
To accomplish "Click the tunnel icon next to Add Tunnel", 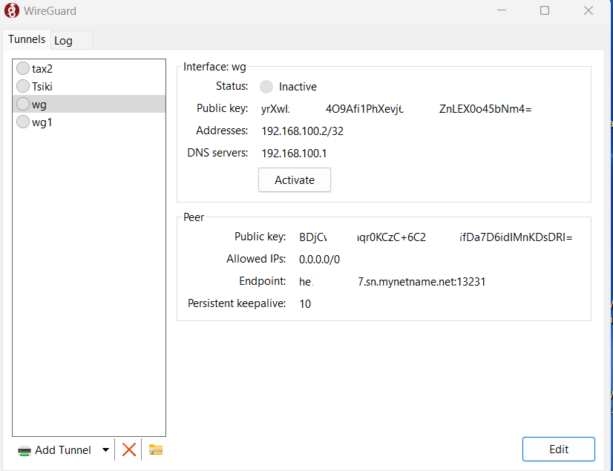I will (23, 449).
